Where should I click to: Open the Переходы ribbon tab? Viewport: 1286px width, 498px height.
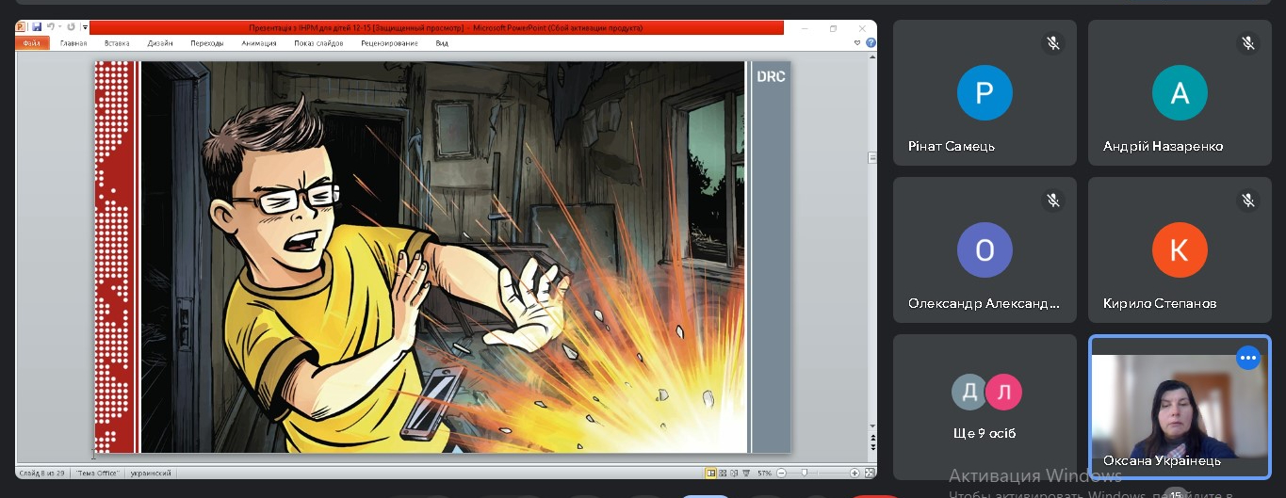click(x=206, y=43)
